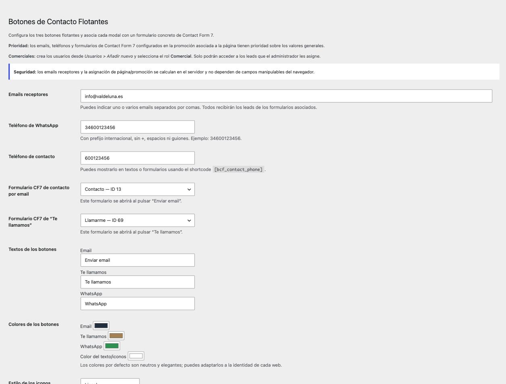Screen dimensions: 506x384
Task: Edit the WhatsApp button text field
Action: 137,304
